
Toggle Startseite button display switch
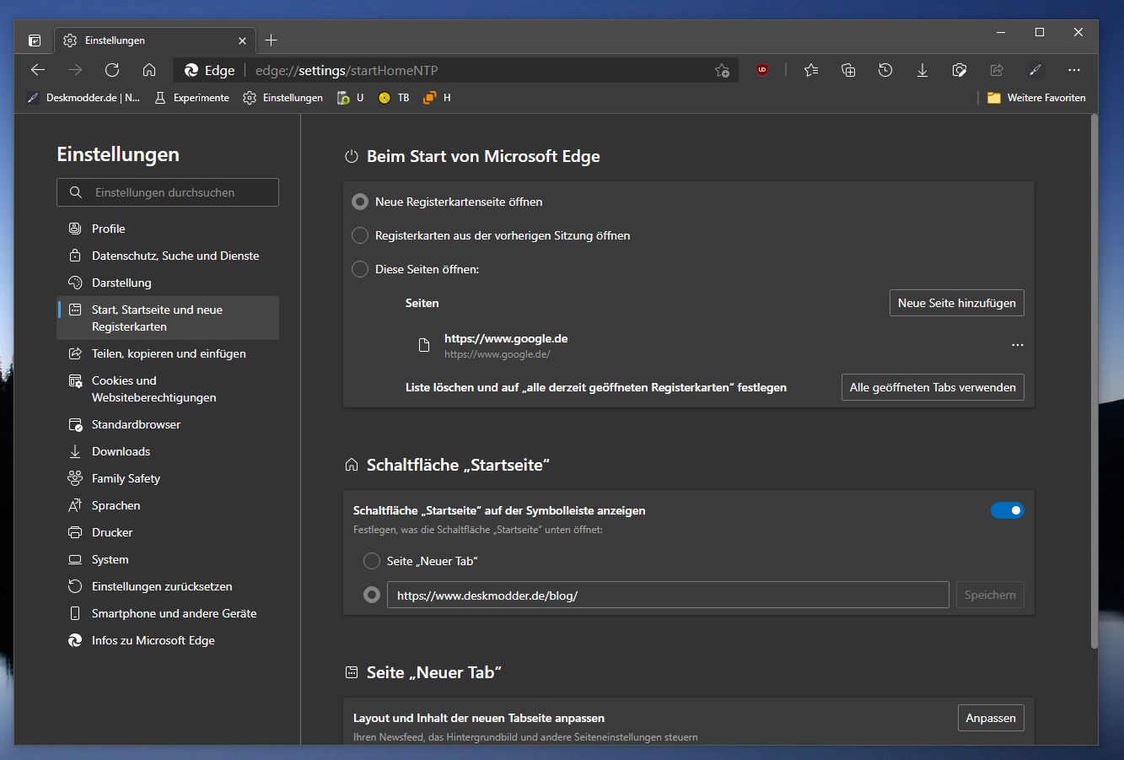point(1008,510)
